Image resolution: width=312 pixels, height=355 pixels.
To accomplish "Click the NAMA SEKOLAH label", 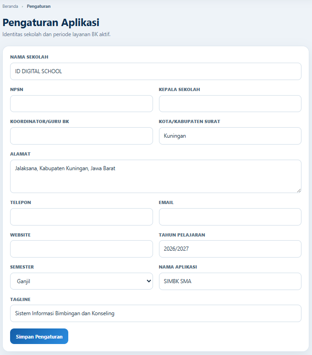I will (x=29, y=57).
